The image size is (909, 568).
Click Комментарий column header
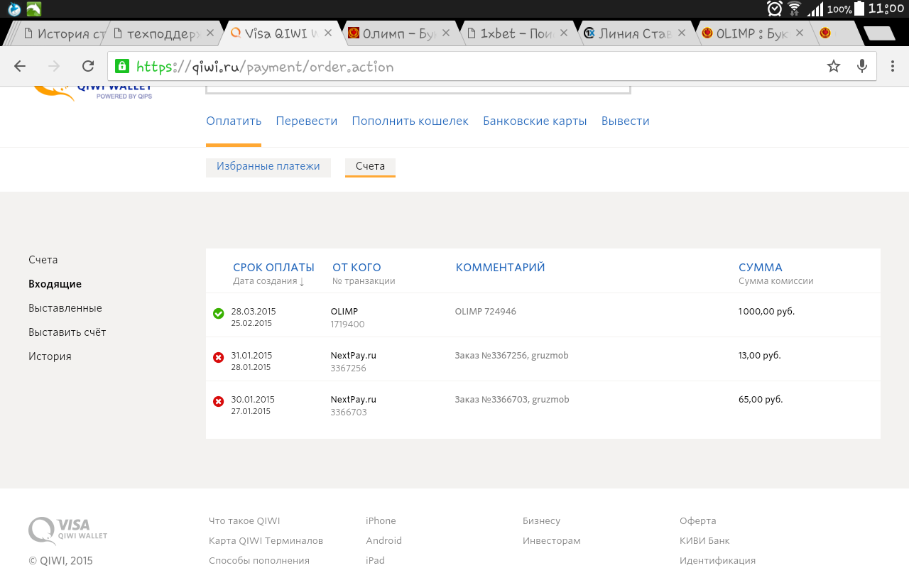tap(500, 268)
